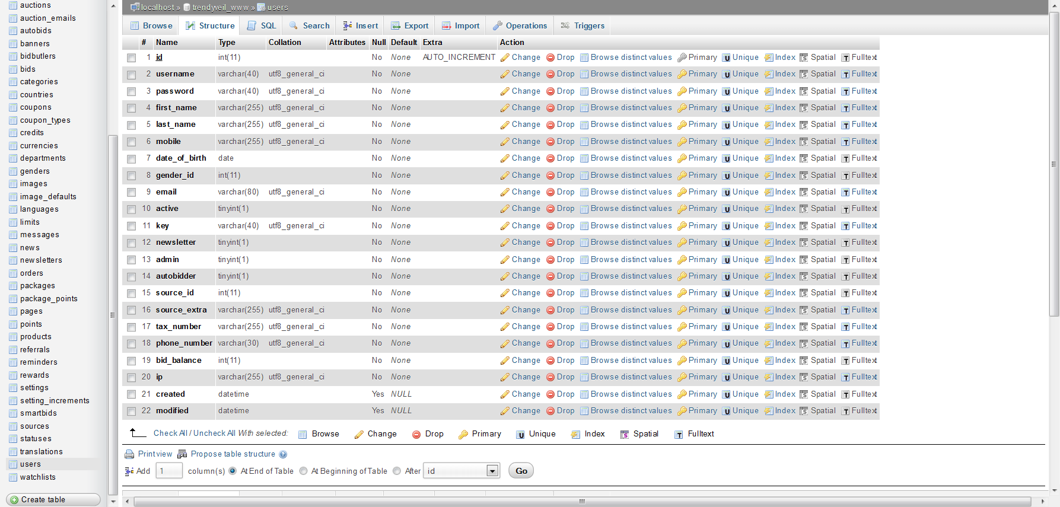Viewport: 1060px width, 507px height.
Task: Click the trendyeil_www database breadcrumb
Action: coord(221,8)
